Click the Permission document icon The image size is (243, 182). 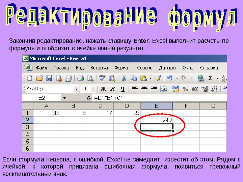[x=59, y=78]
